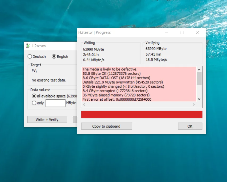Click the H2testw app icon in title bar

click(x=28, y=46)
